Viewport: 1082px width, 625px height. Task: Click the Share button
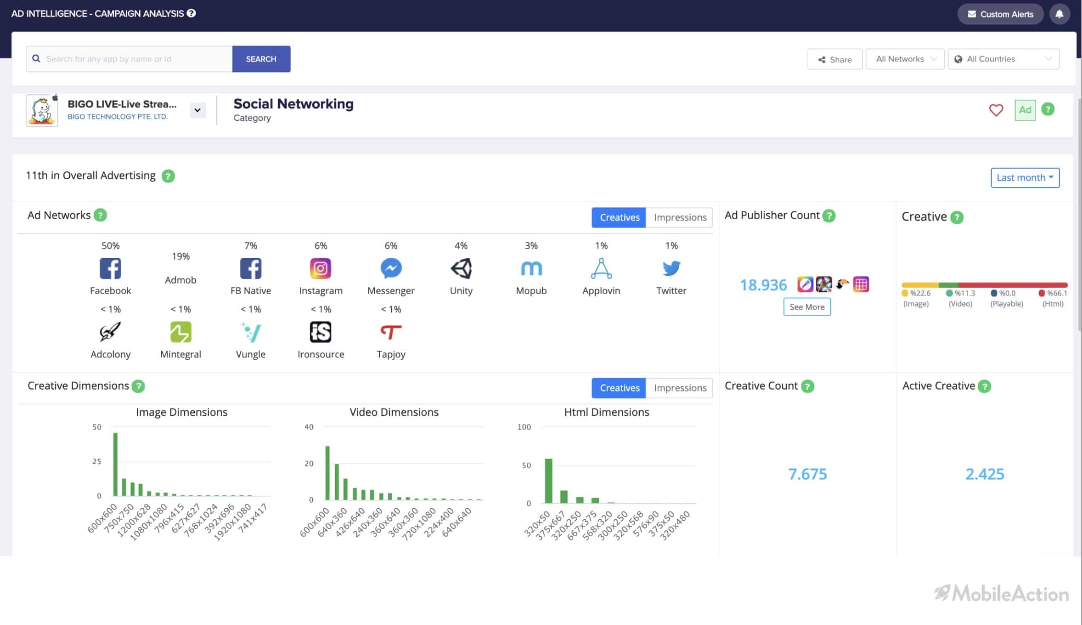coord(834,59)
